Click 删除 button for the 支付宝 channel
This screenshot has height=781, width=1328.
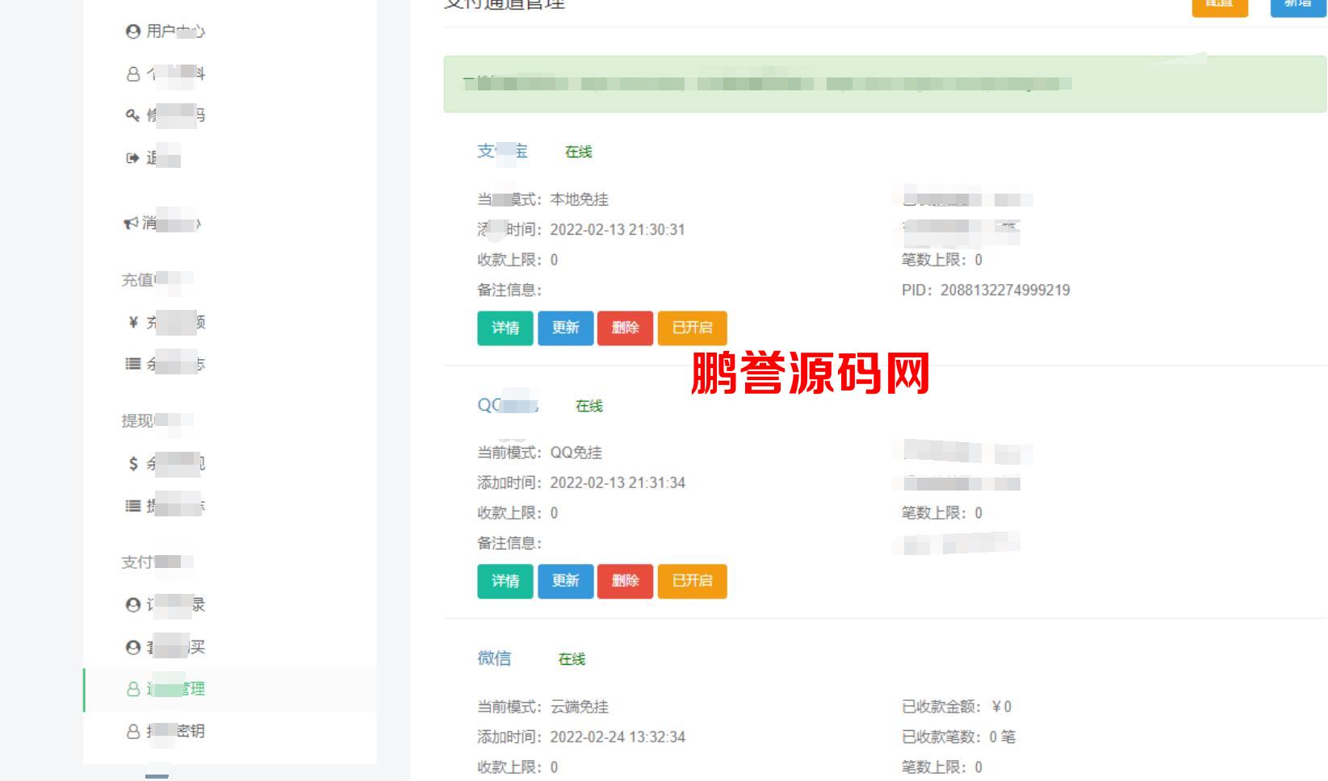pyautogui.click(x=625, y=328)
